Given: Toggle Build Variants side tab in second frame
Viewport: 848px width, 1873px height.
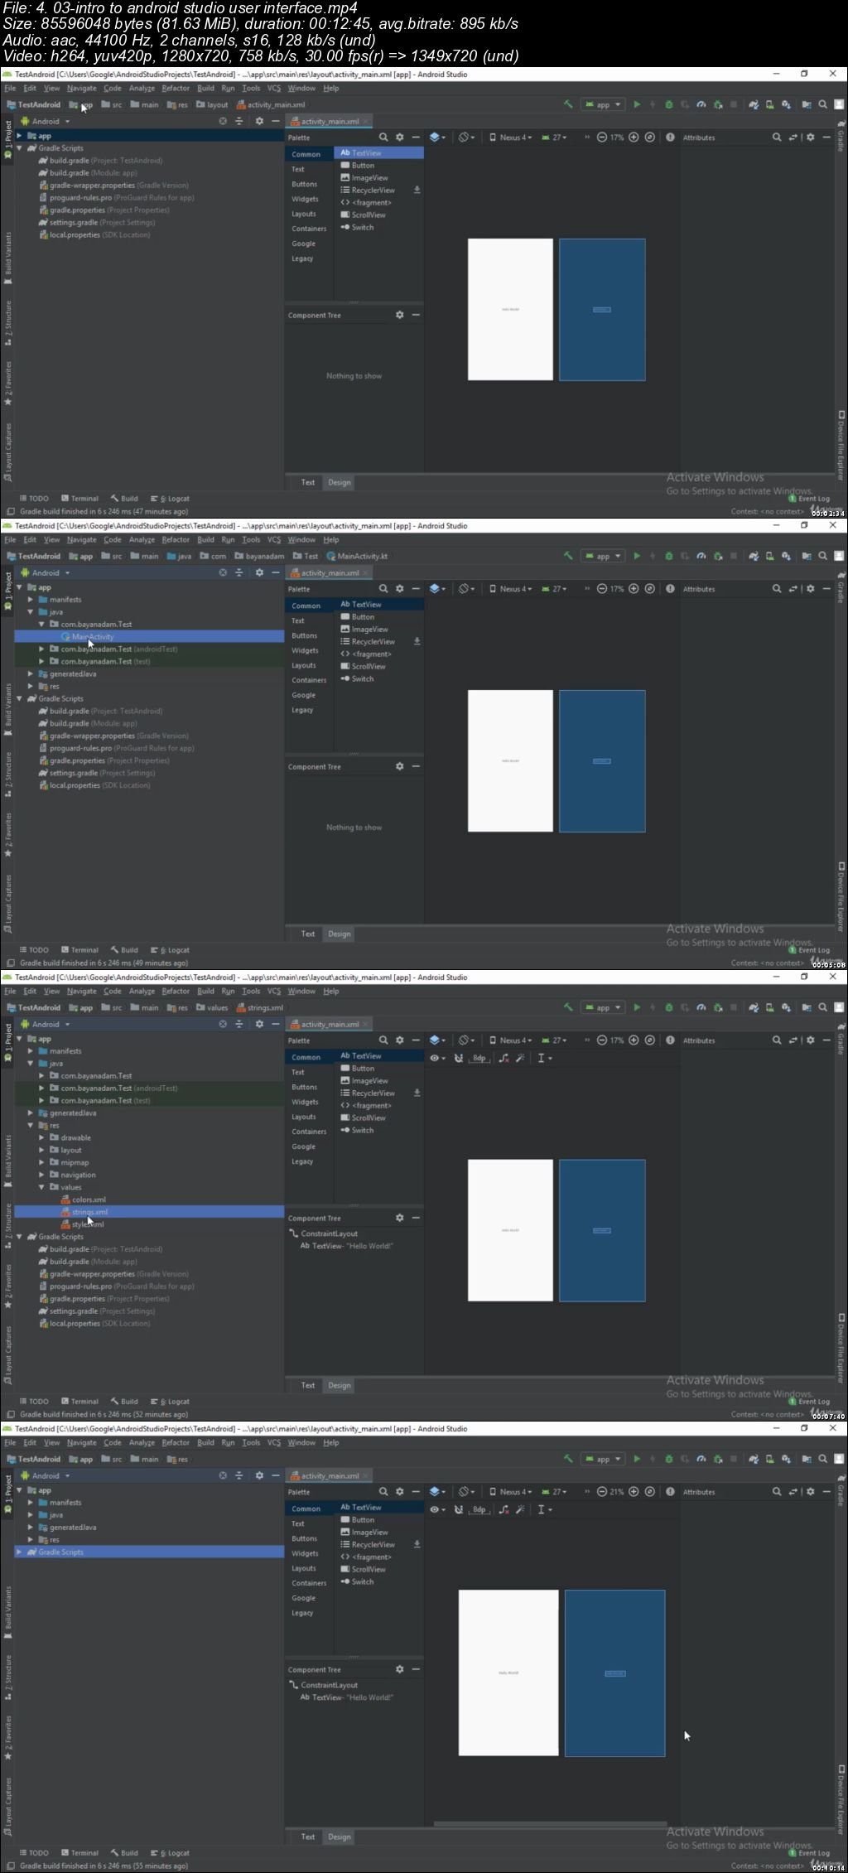Looking at the screenshot, I should pyautogui.click(x=8, y=710).
